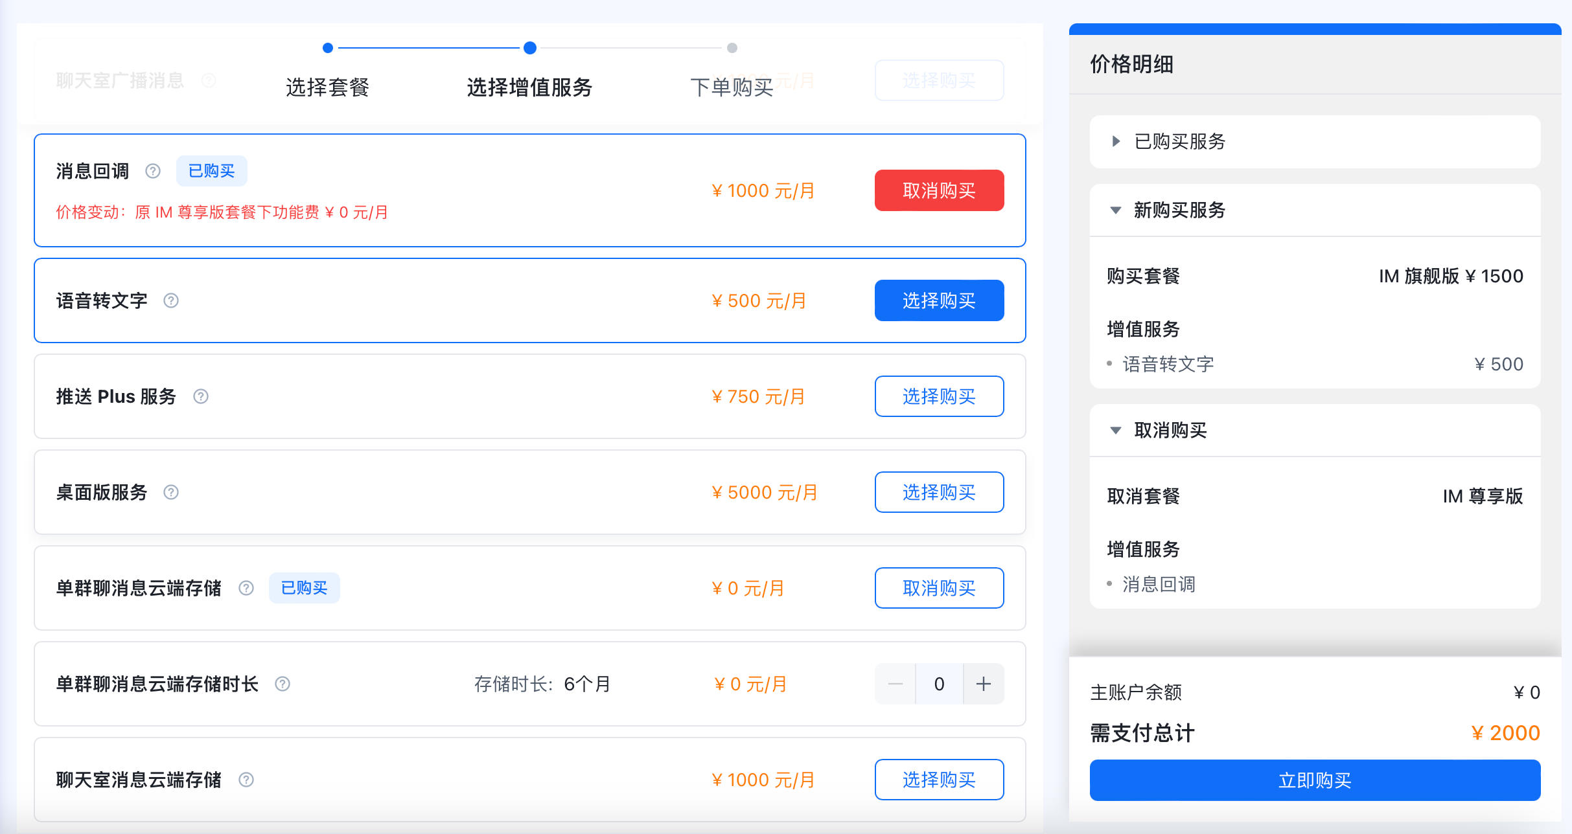The image size is (1572, 834).
Task: Select 桌面版服务 via 选择购买 button
Action: tap(939, 492)
